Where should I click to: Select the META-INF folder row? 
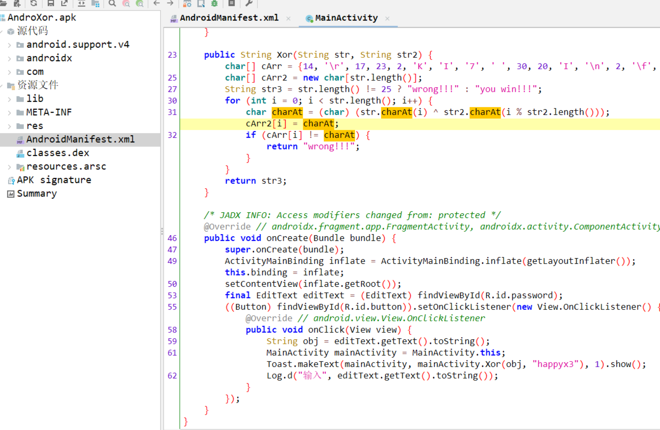[49, 112]
